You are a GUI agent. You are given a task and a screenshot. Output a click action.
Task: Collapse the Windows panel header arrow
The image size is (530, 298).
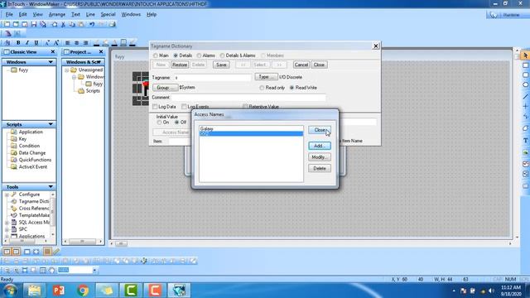click(51, 62)
